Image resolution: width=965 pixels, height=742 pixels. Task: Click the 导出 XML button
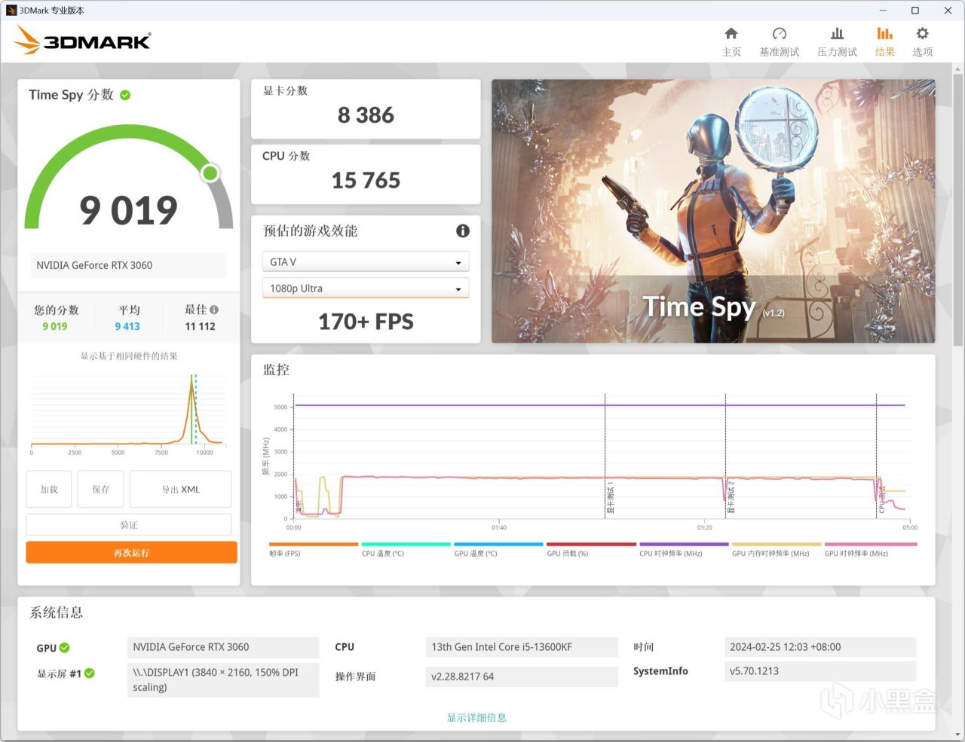click(181, 489)
